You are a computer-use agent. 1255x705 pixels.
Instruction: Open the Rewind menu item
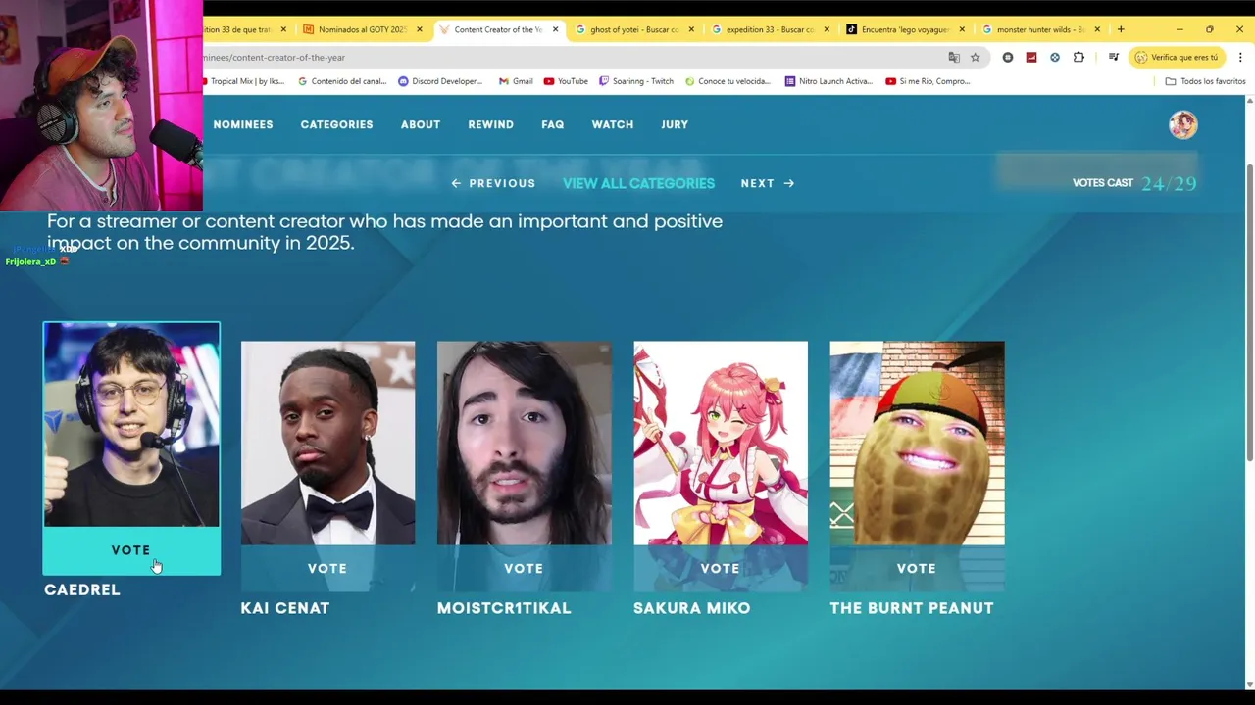pyautogui.click(x=490, y=124)
